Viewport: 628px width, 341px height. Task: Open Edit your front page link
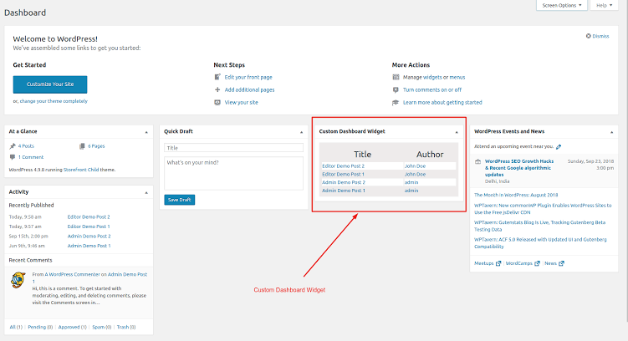(248, 77)
